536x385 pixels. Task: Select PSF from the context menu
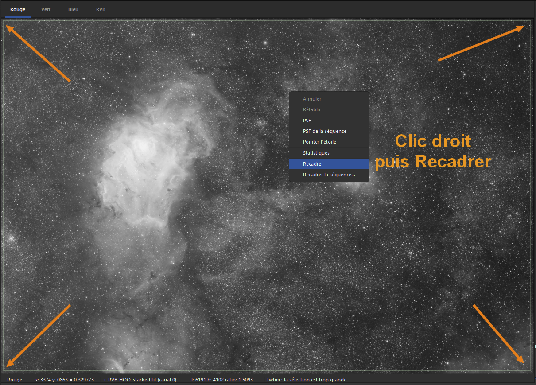coord(329,121)
